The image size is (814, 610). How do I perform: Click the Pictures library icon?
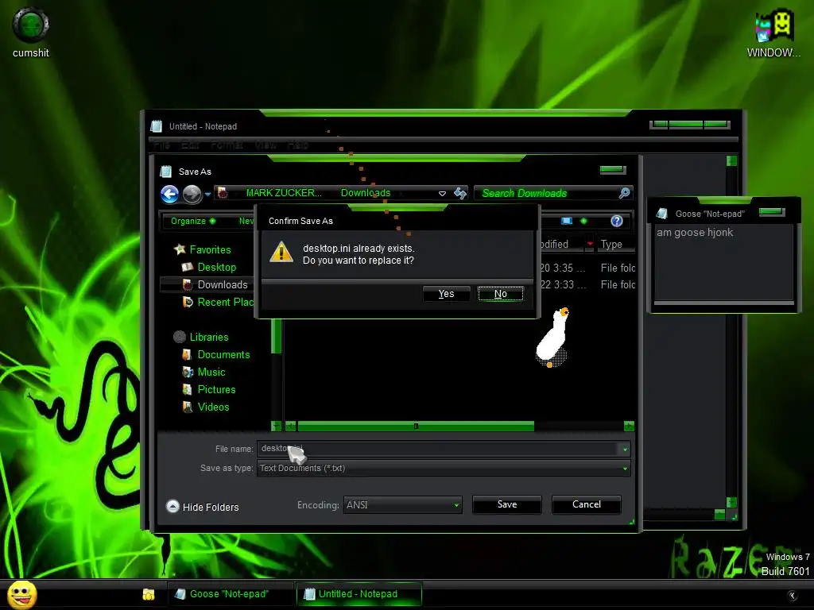click(188, 389)
